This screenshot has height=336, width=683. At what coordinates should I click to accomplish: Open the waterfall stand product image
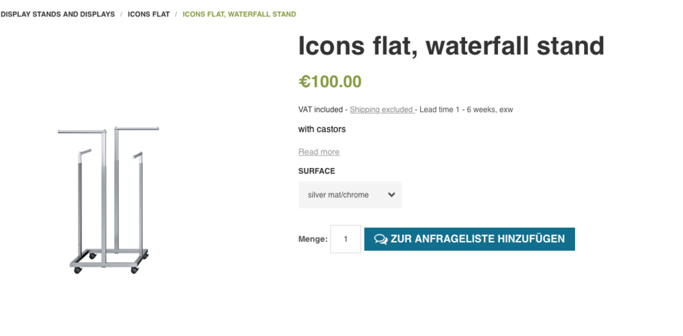point(108,200)
